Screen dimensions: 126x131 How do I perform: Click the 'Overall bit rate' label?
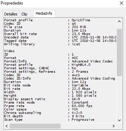coord(20,34)
